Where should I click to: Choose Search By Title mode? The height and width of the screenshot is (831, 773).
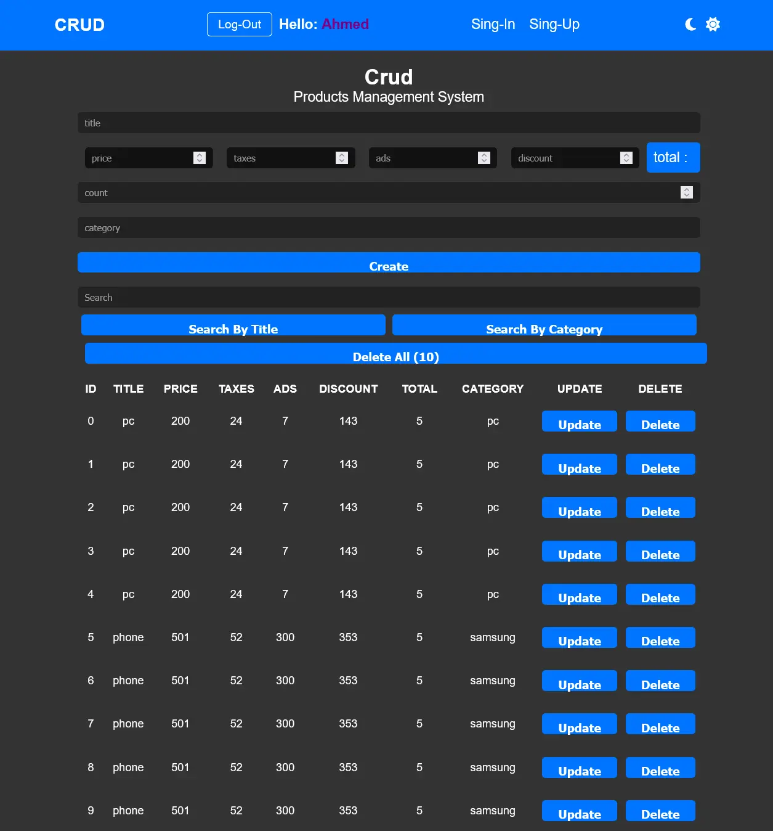233,325
